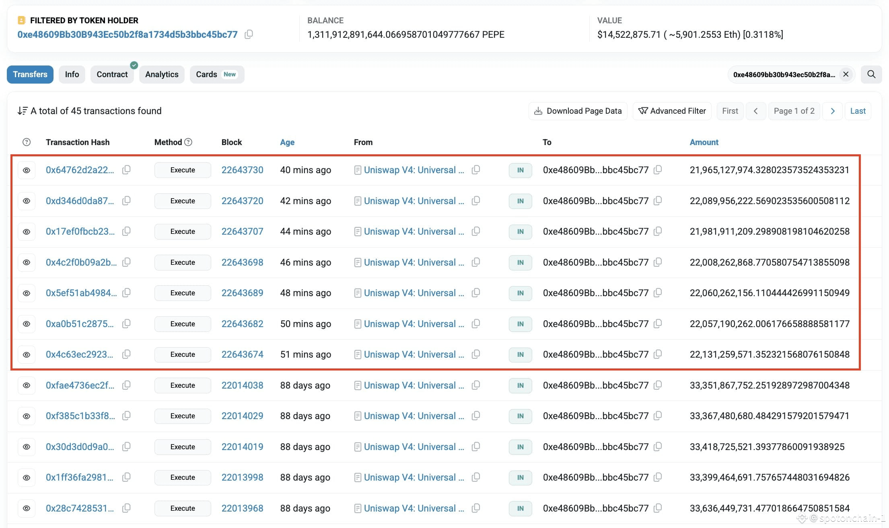889x528 pixels.
Task: Copy From address in block 22643730 row
Action: tap(476, 170)
